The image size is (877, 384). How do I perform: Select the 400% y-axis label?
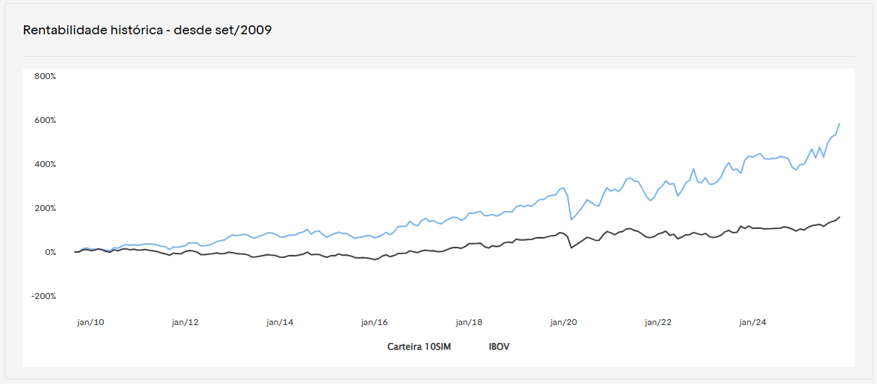[45, 164]
